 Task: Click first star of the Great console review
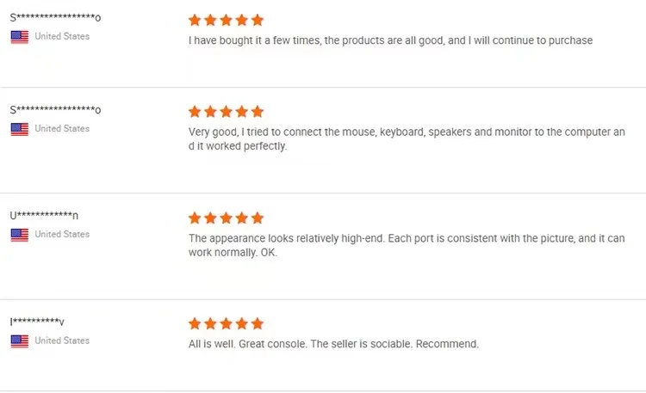tap(195, 324)
